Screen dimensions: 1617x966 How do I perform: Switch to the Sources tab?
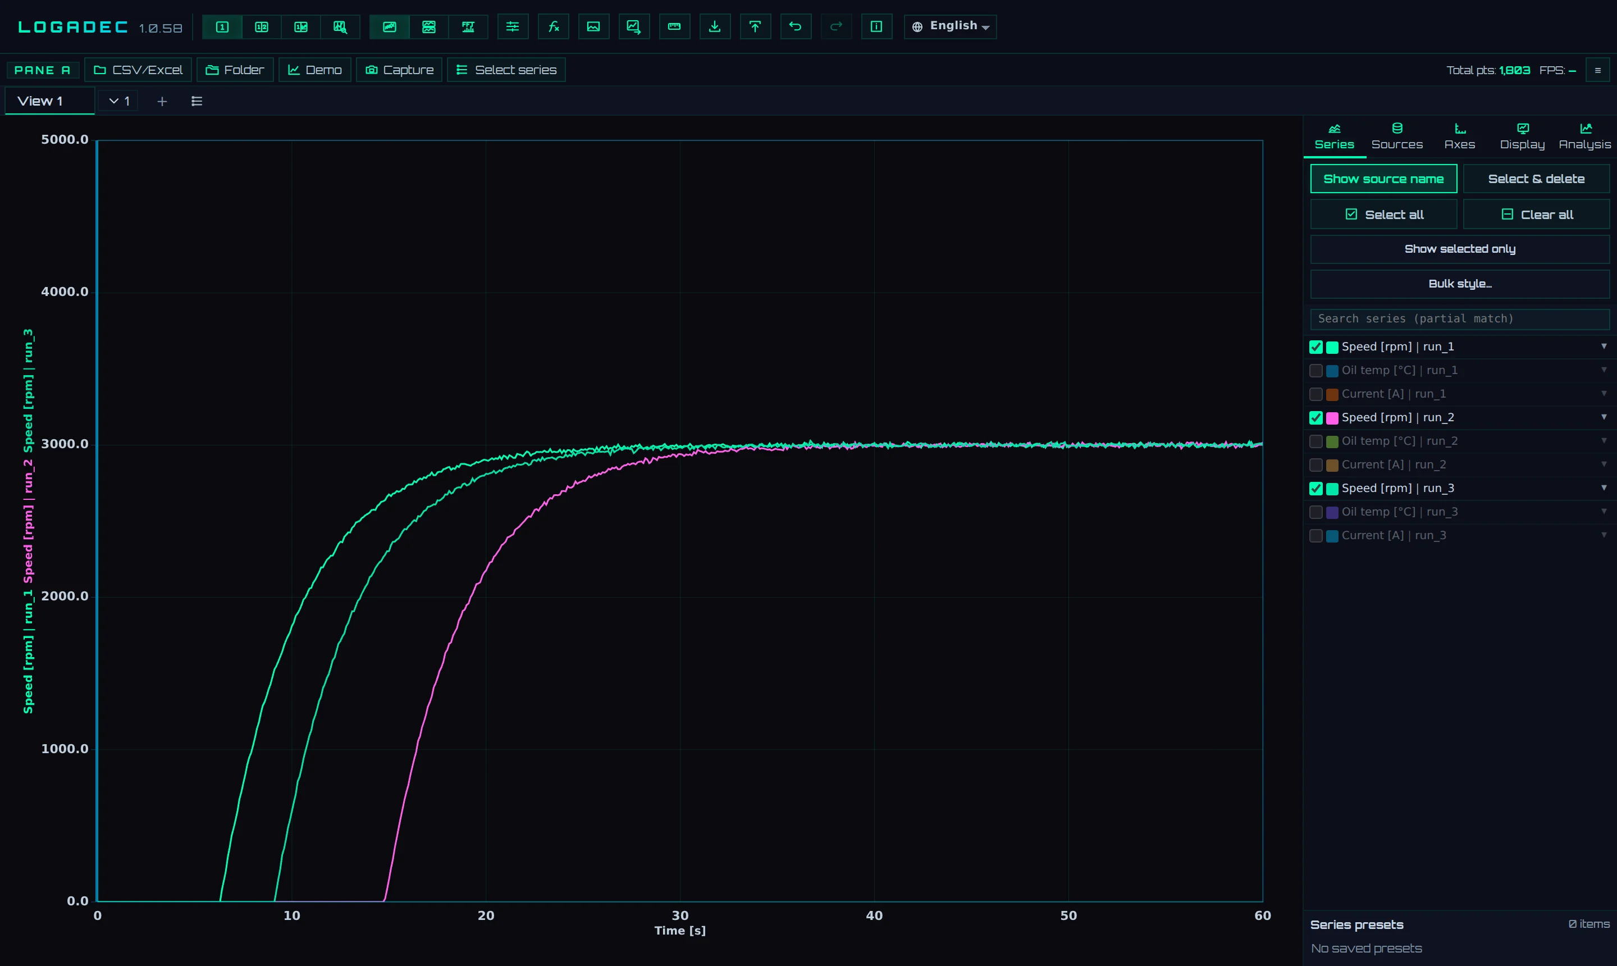(1397, 136)
